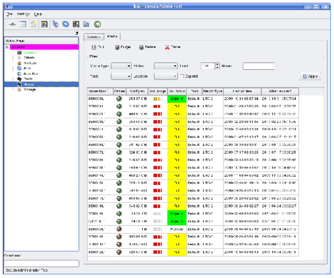
Task: Collapse the director tree root node
Action: tap(7, 47)
